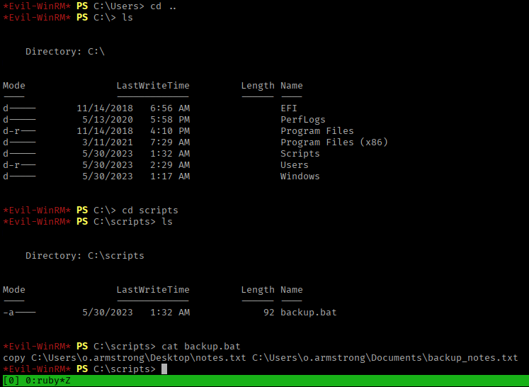Screen dimensions: 529x387
Task: Click backup.bat in the scripts listing
Action: point(309,313)
